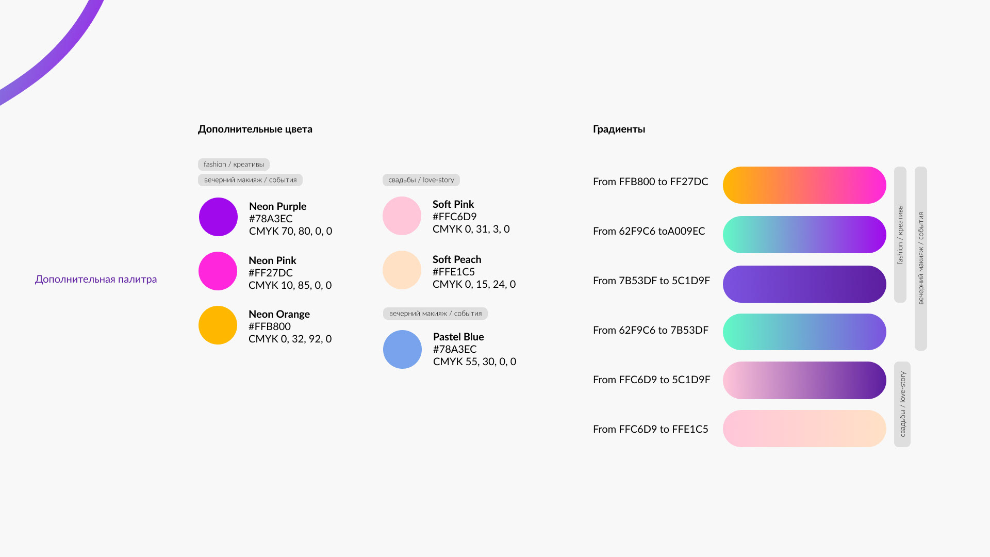Click the 'Дополнительные цвета' heading
The width and height of the screenshot is (990, 557).
255,129
